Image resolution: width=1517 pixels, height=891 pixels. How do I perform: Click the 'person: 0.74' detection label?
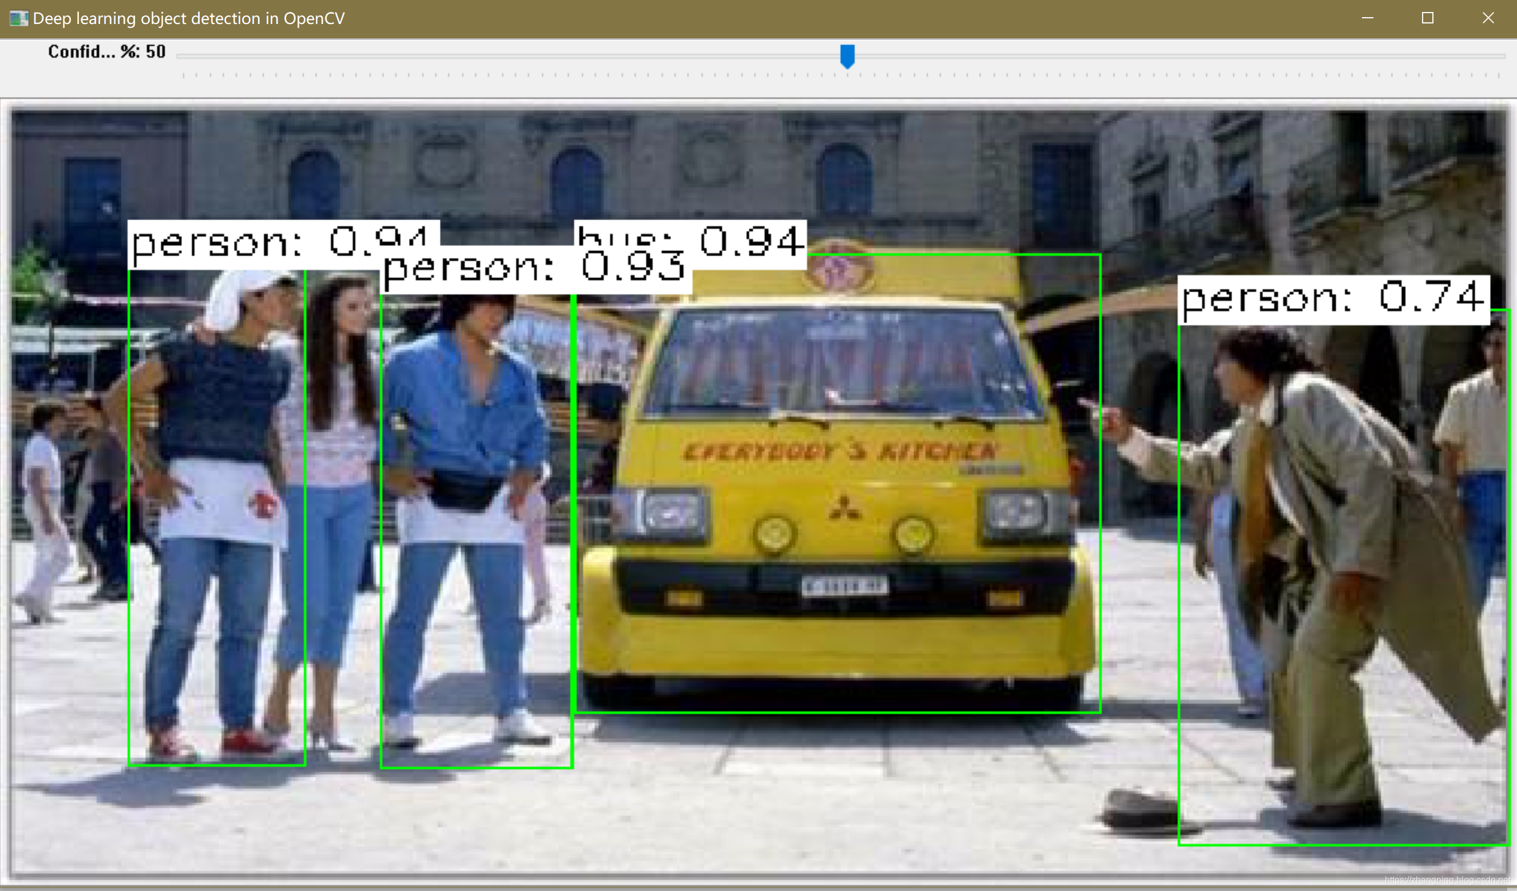pyautogui.click(x=1333, y=299)
